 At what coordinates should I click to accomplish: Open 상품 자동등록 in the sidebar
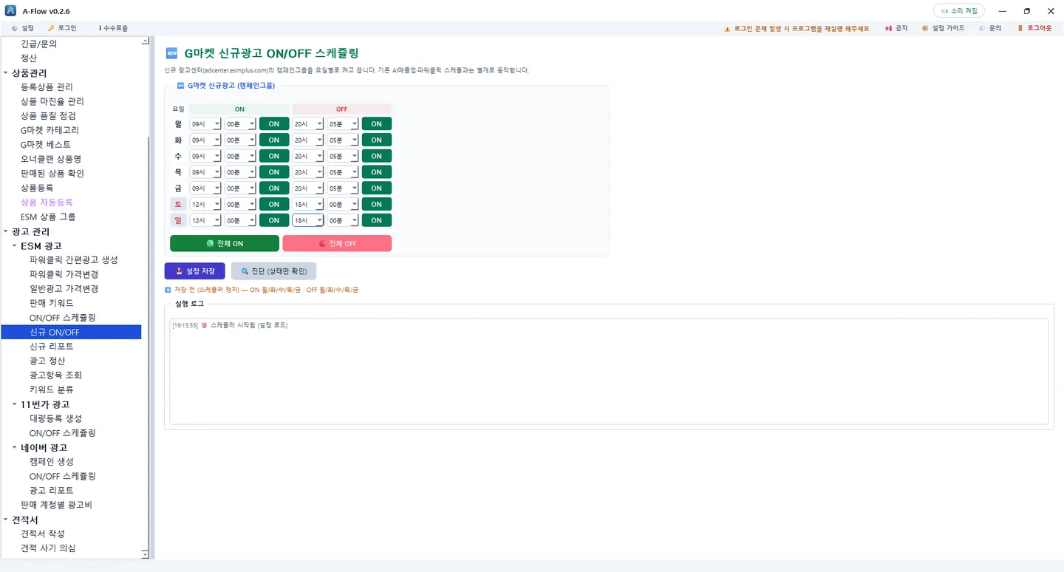pyautogui.click(x=47, y=202)
